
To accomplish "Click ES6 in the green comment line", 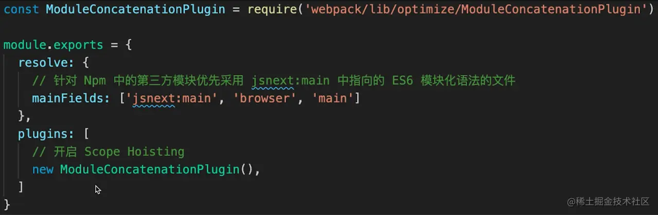I will click(403, 81).
